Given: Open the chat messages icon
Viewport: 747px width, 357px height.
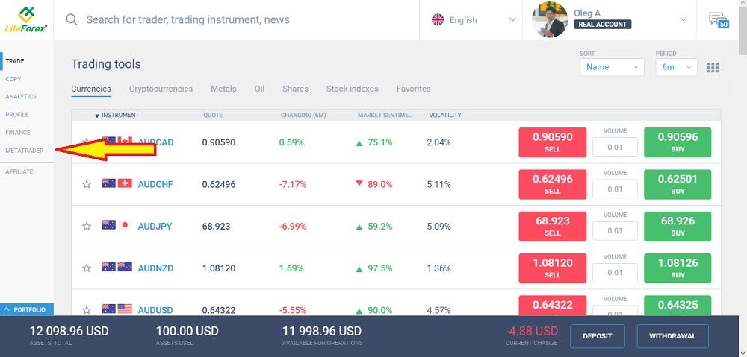Looking at the screenshot, I should [x=717, y=20].
